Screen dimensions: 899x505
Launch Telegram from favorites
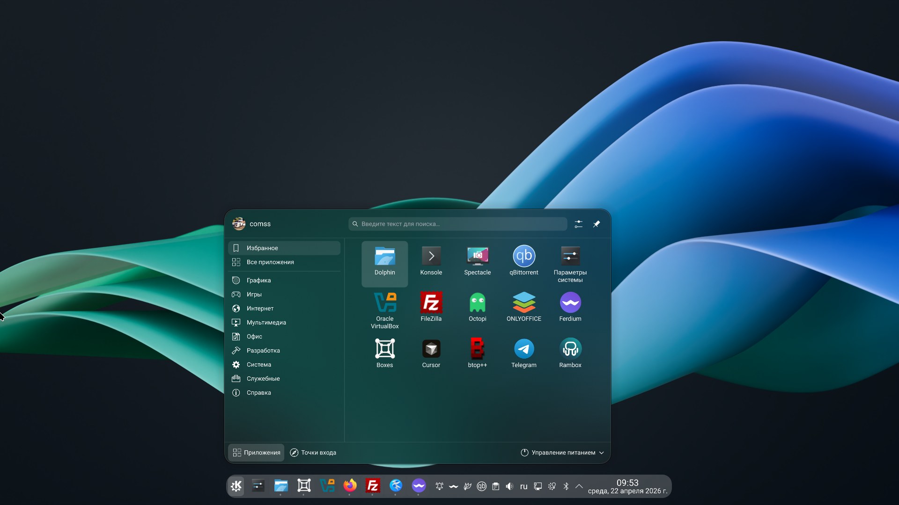[x=523, y=353]
